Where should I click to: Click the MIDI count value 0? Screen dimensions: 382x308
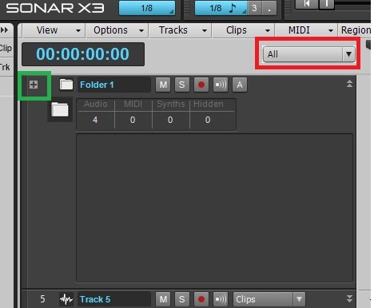click(x=133, y=120)
